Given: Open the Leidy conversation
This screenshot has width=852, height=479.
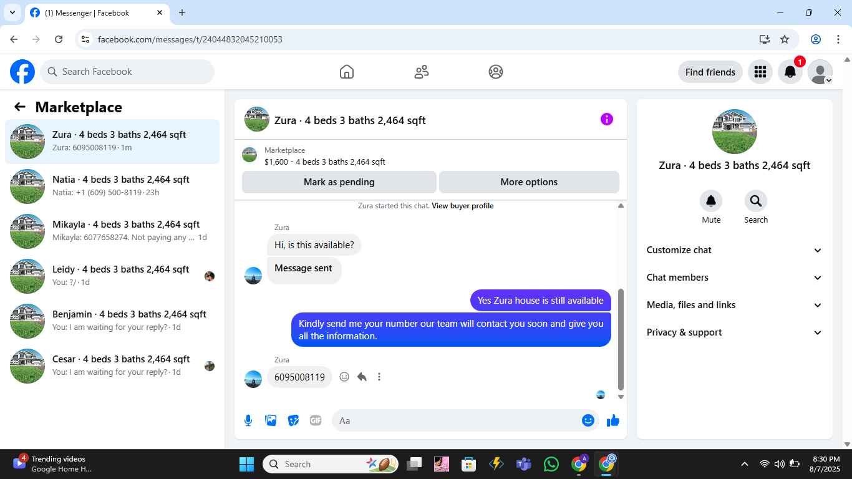Looking at the screenshot, I should coord(112,276).
